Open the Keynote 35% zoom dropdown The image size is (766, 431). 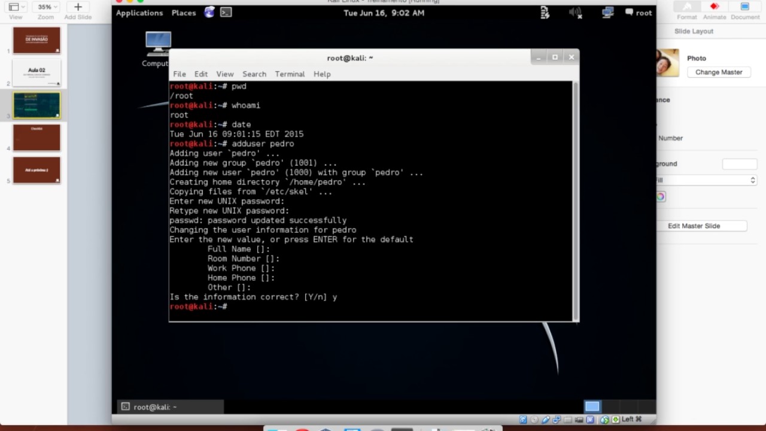[45, 7]
